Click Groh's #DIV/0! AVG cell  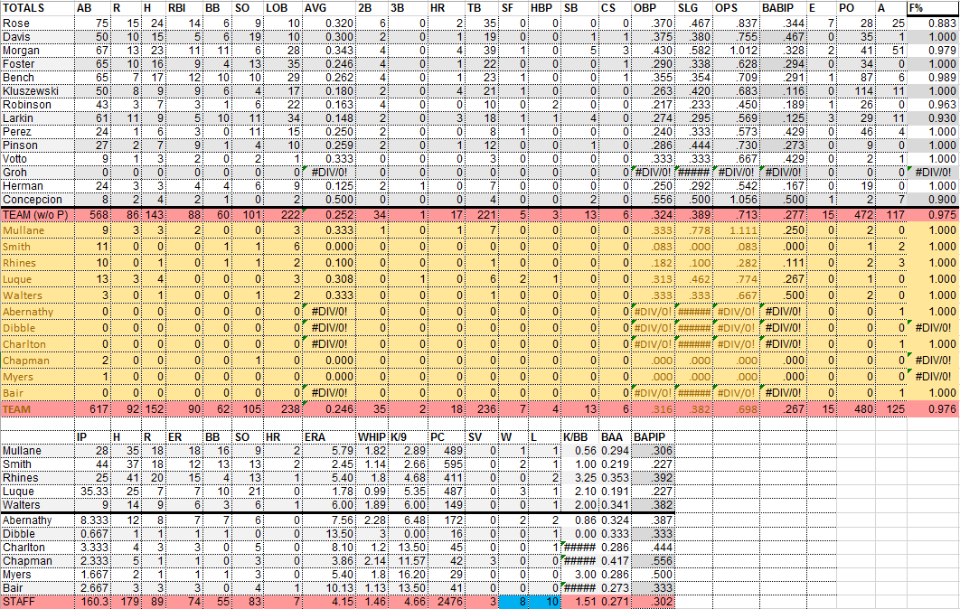329,173
